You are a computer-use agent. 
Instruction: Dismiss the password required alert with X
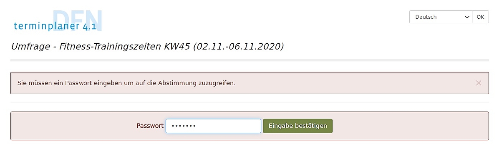tap(478, 83)
